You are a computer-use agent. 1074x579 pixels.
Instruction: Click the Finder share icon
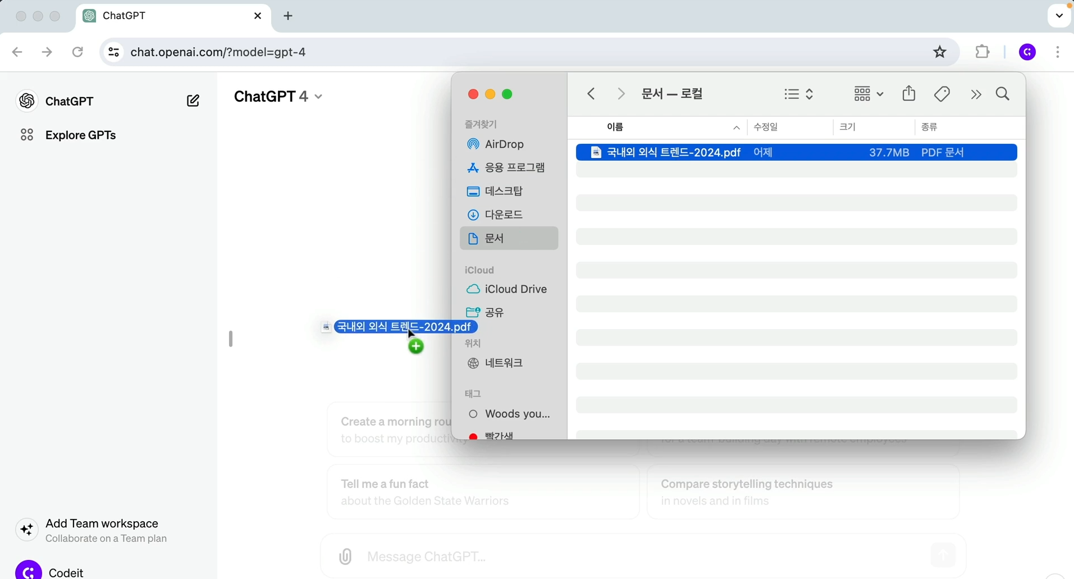point(909,93)
